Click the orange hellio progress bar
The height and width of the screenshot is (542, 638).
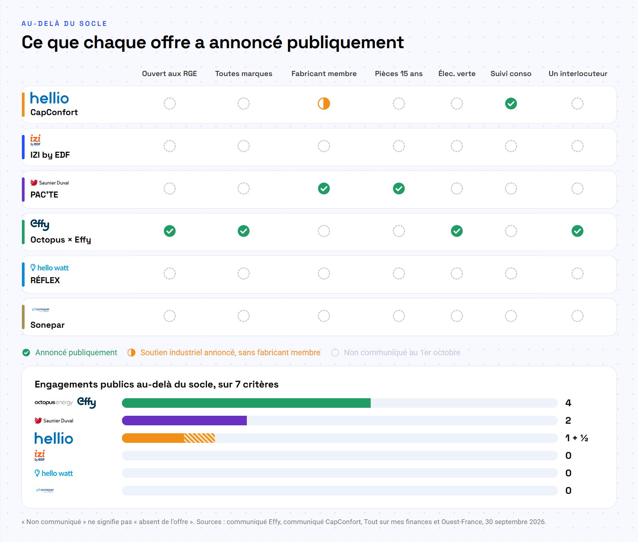[168, 438]
